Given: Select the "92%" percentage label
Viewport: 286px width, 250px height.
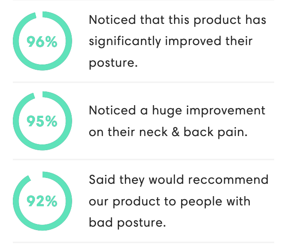Looking at the screenshot, I should coord(42,201).
